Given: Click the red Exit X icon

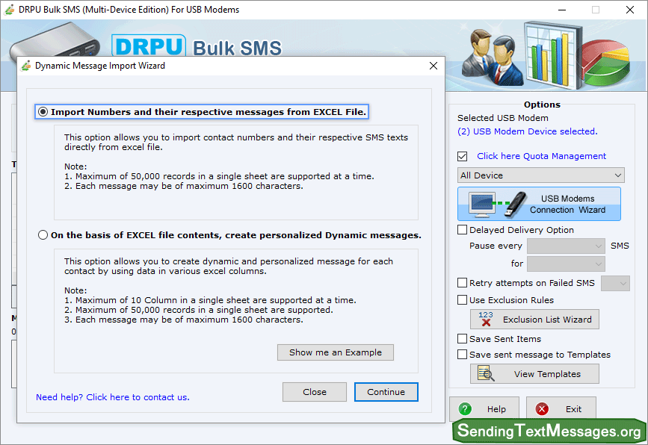Looking at the screenshot, I should [x=542, y=409].
